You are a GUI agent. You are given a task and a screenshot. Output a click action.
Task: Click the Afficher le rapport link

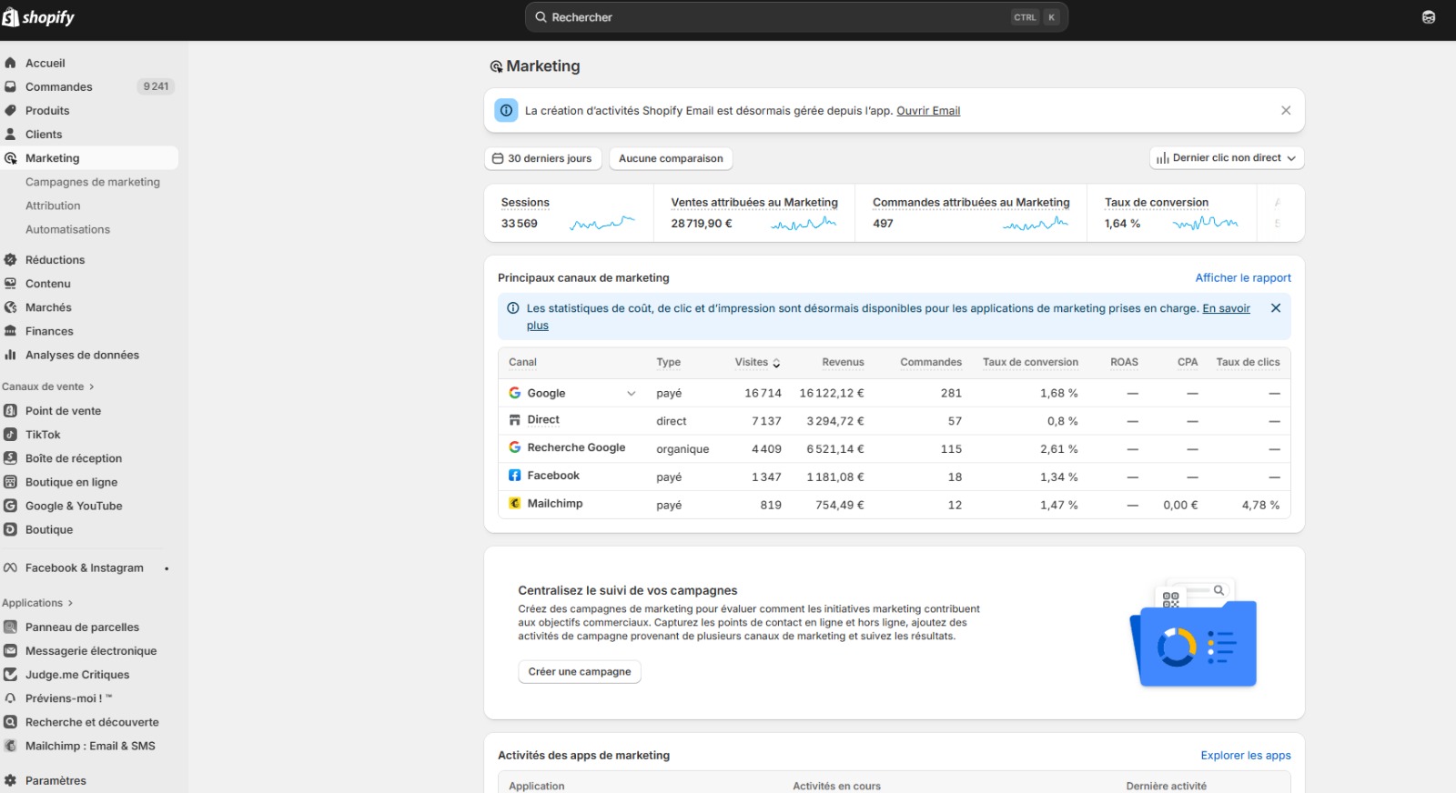[1243, 278]
